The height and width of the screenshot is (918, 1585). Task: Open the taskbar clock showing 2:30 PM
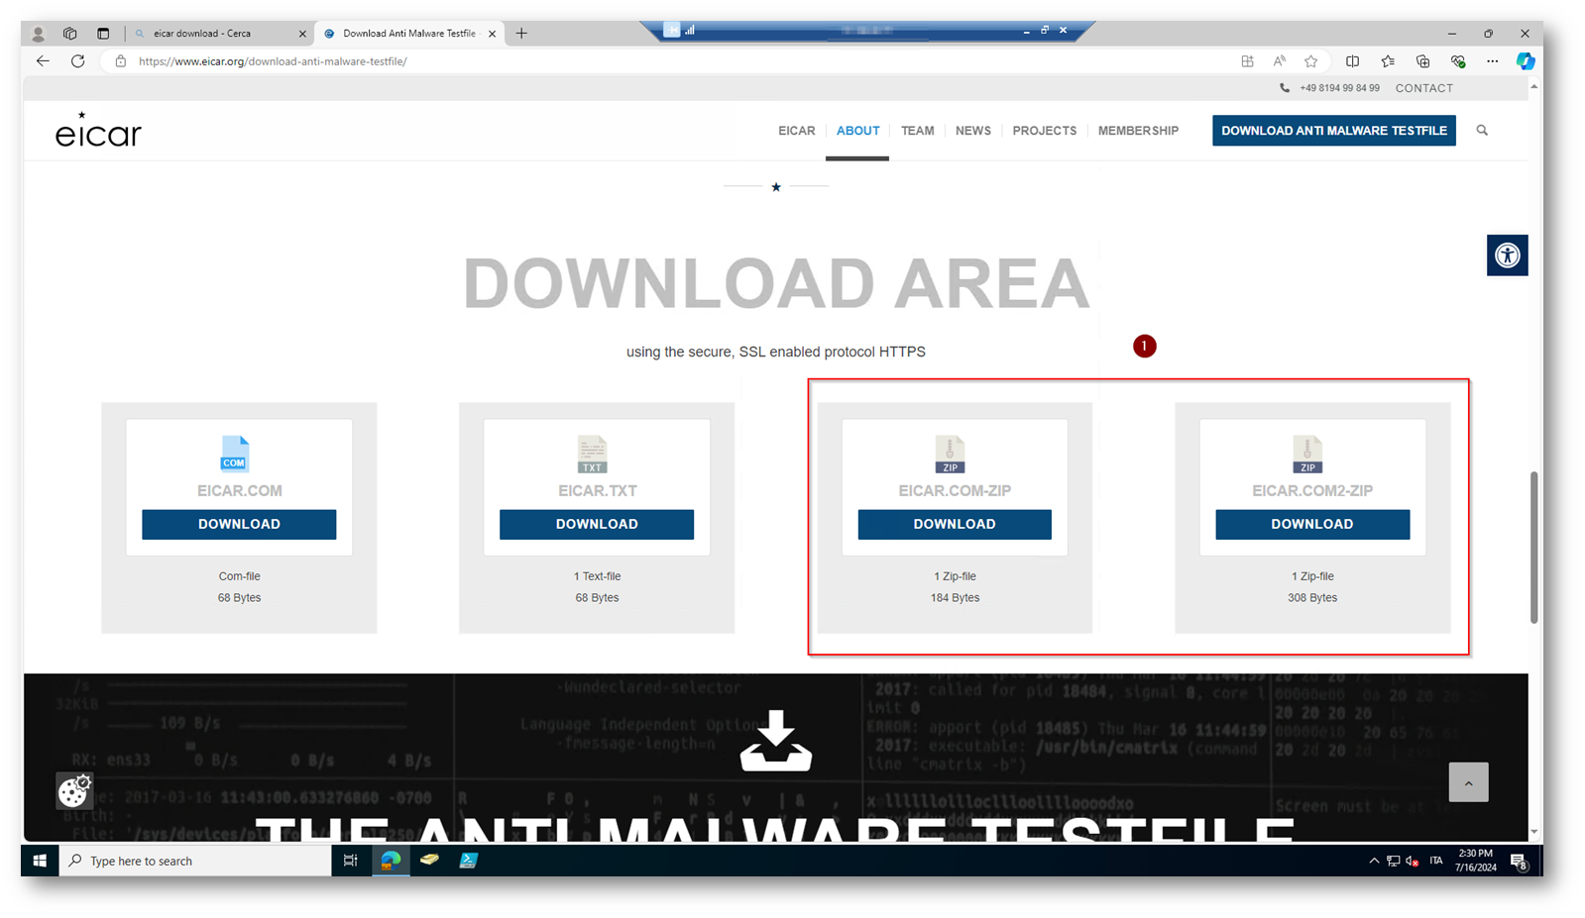(x=1475, y=861)
